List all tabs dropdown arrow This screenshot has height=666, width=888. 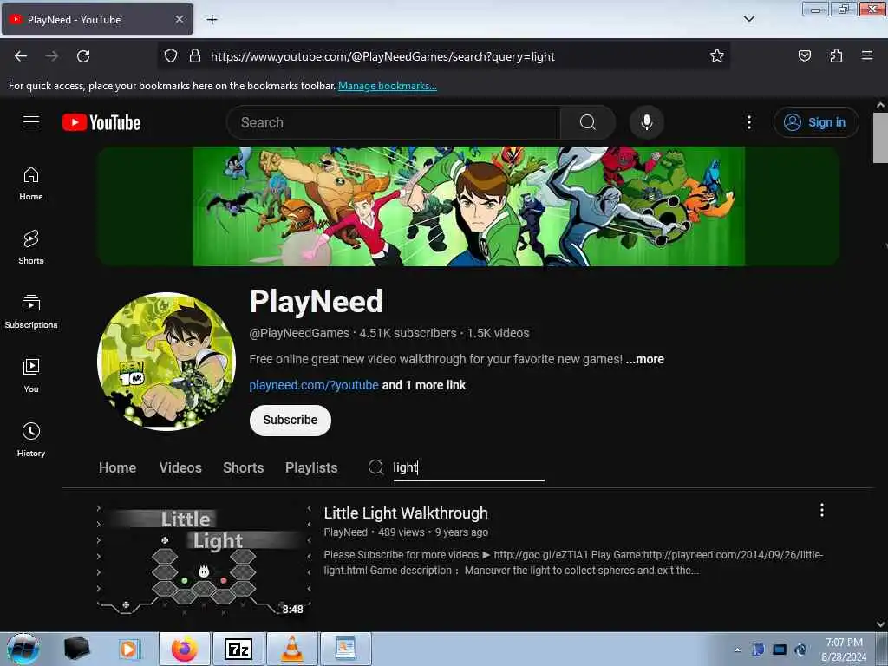[748, 19]
